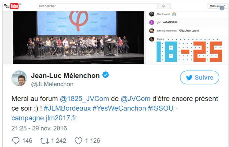The width and height of the screenshot is (229, 147).
Task: Click the search magnifier button
Action: 163,6
